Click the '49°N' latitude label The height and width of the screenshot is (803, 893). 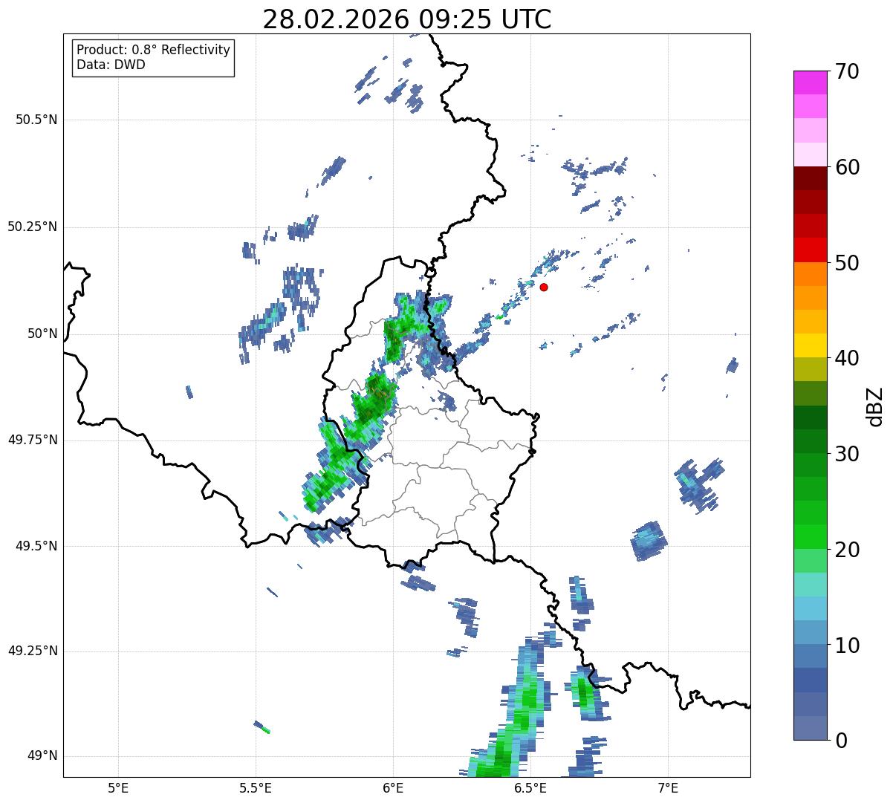pos(42,756)
